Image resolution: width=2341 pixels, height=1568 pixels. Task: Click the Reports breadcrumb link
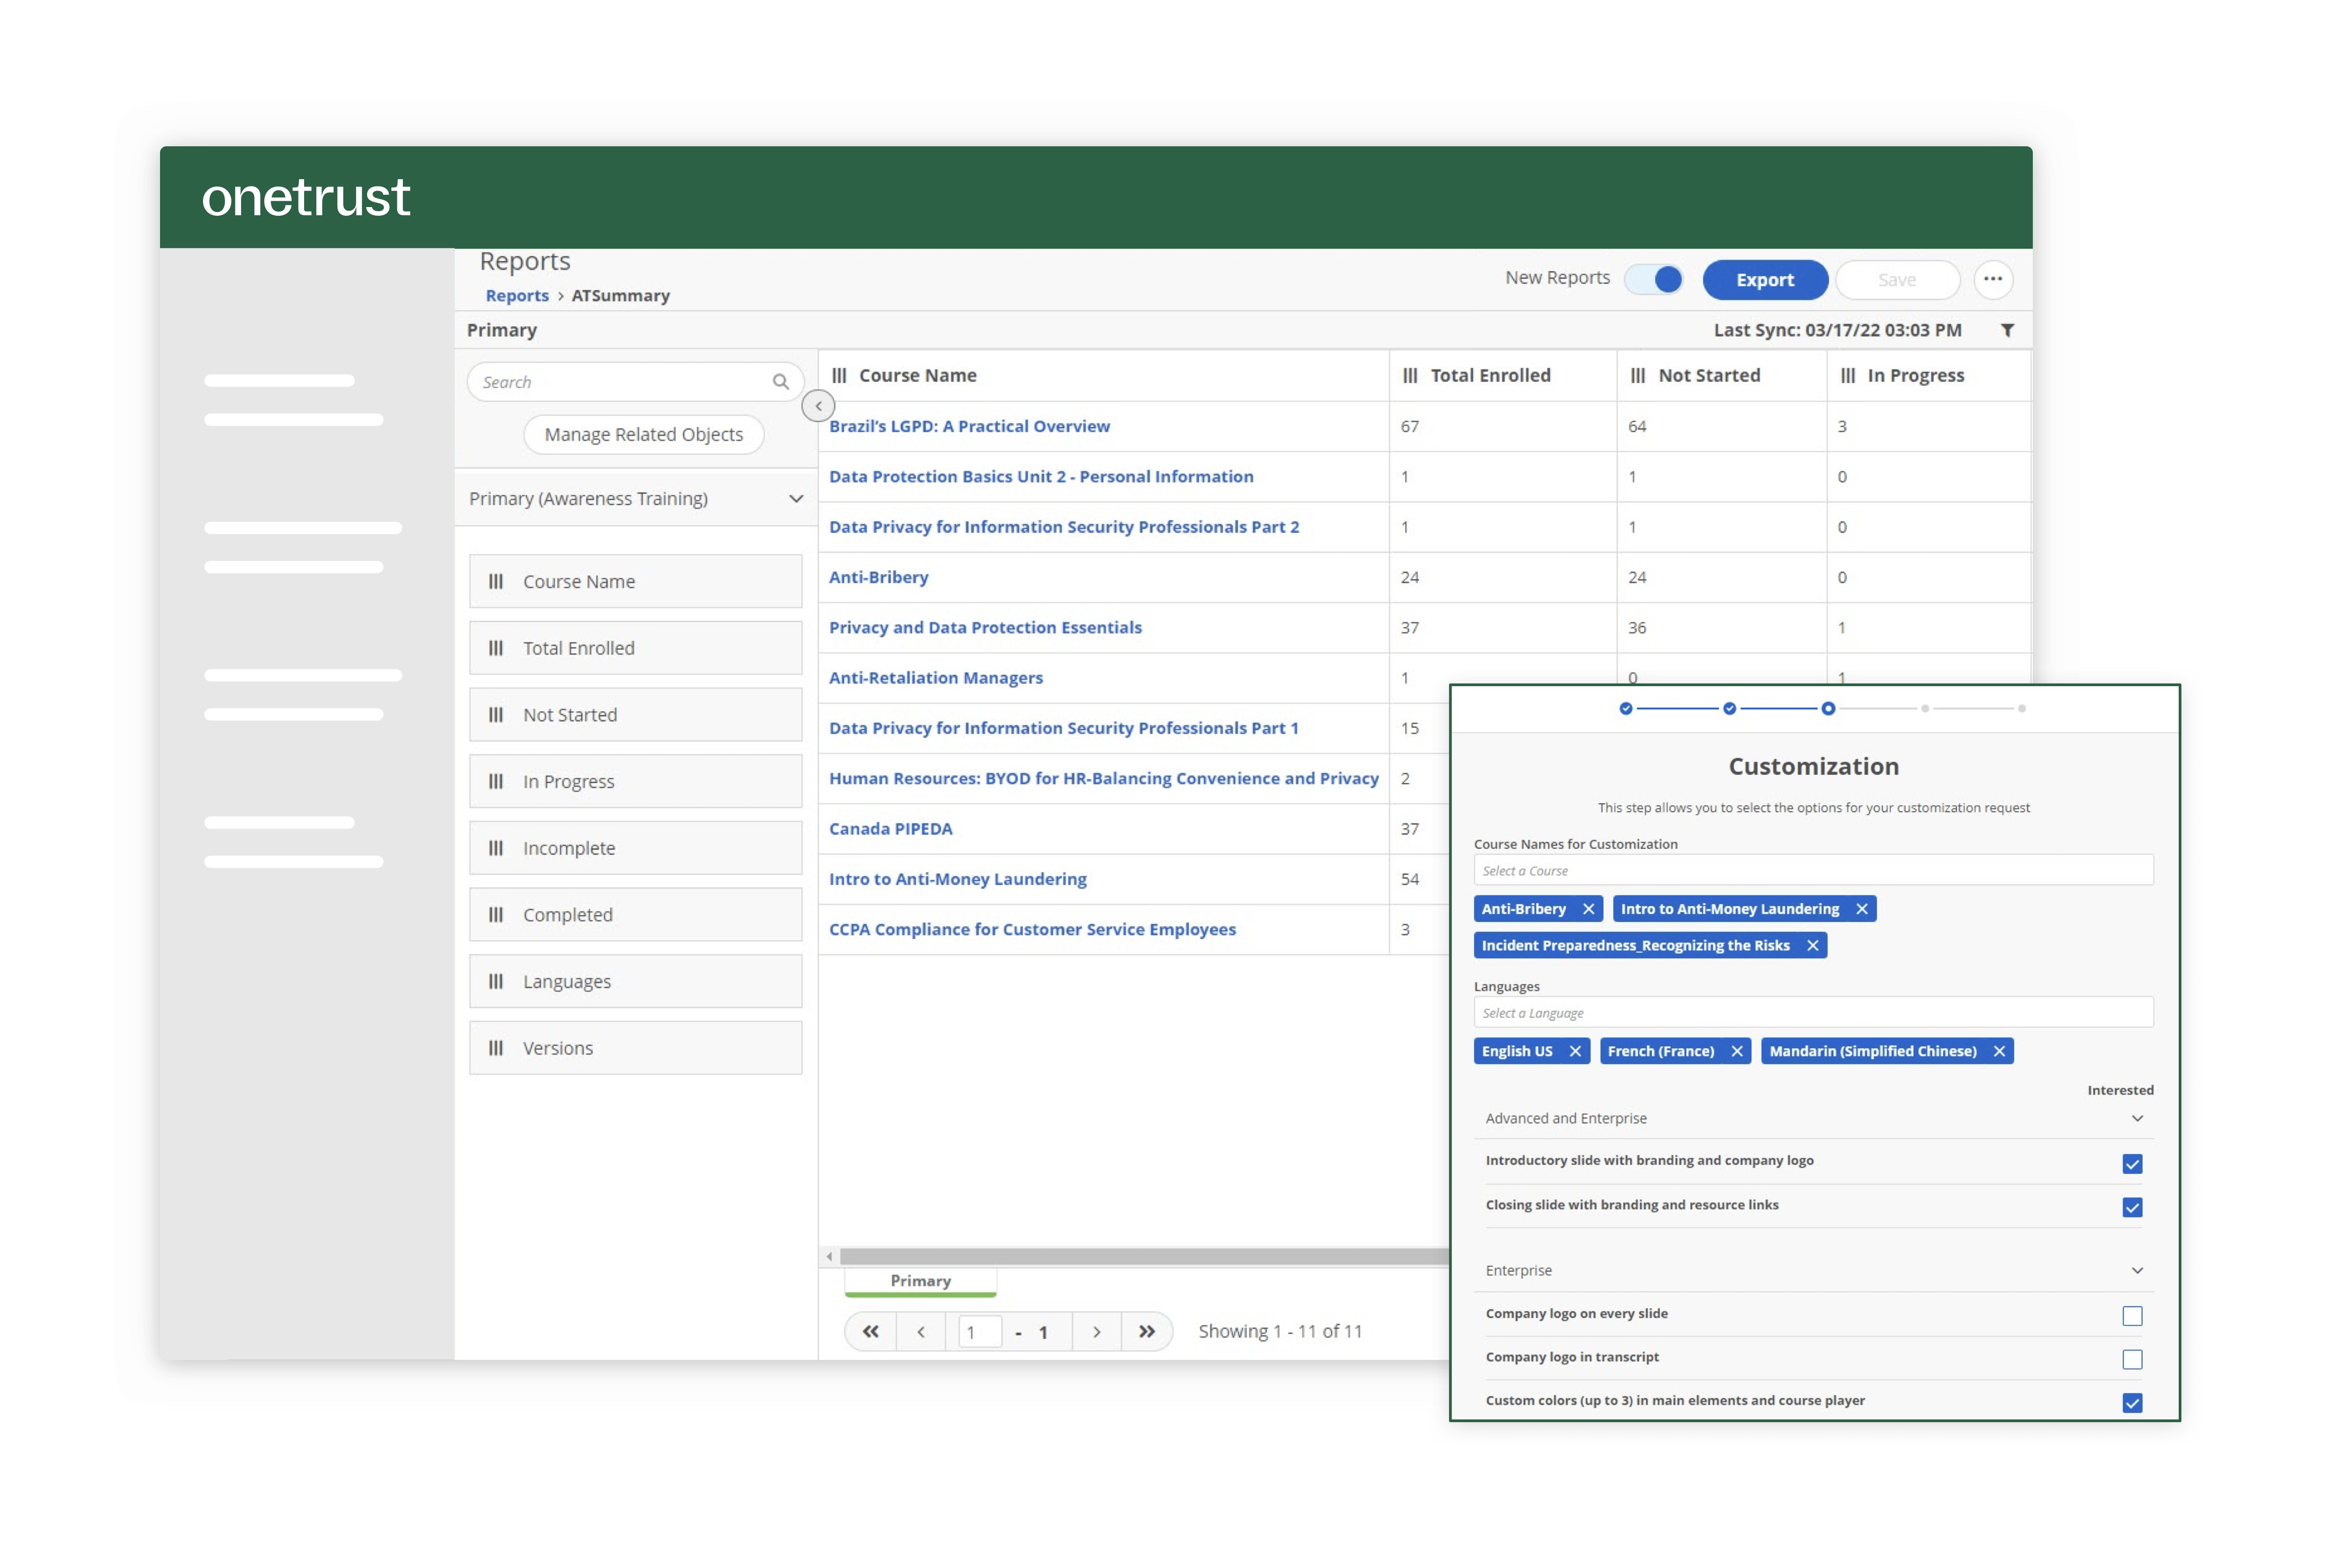pyautogui.click(x=517, y=296)
